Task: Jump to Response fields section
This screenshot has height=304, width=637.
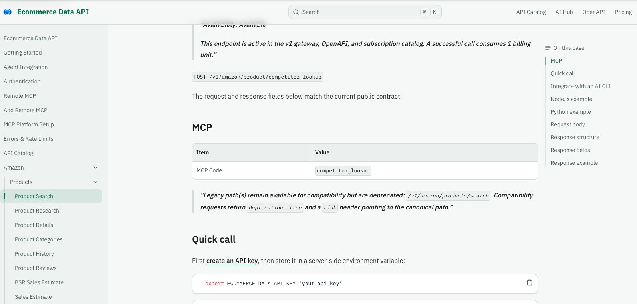Action: (x=570, y=150)
